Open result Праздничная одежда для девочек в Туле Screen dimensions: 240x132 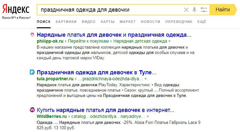[97, 72]
